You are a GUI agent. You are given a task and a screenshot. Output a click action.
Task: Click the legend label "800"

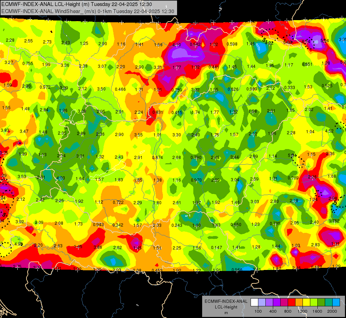[288, 311]
